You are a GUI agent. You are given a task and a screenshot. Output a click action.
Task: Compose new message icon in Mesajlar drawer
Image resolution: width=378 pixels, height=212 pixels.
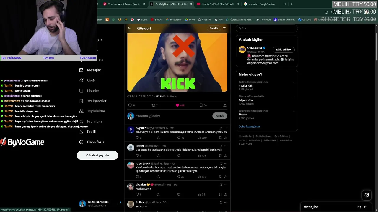coord(359,207)
